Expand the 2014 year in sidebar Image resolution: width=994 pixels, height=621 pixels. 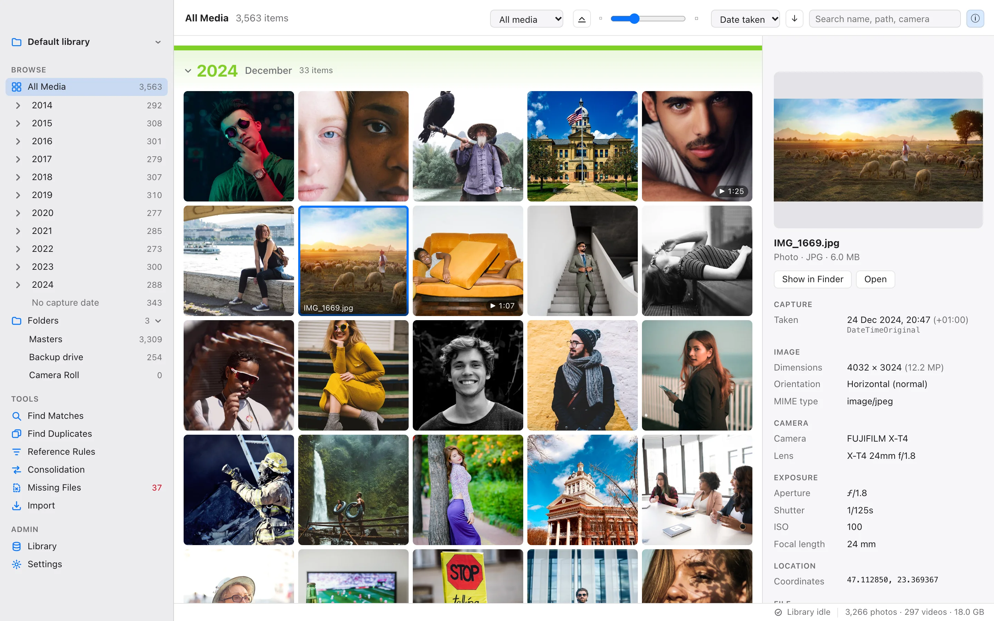[18, 106]
